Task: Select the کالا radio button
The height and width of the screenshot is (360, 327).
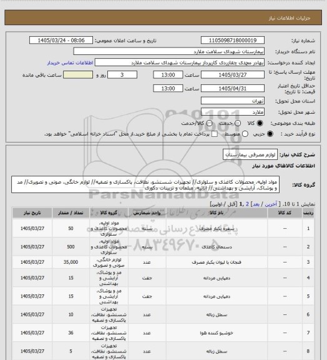Action: coord(260,123)
